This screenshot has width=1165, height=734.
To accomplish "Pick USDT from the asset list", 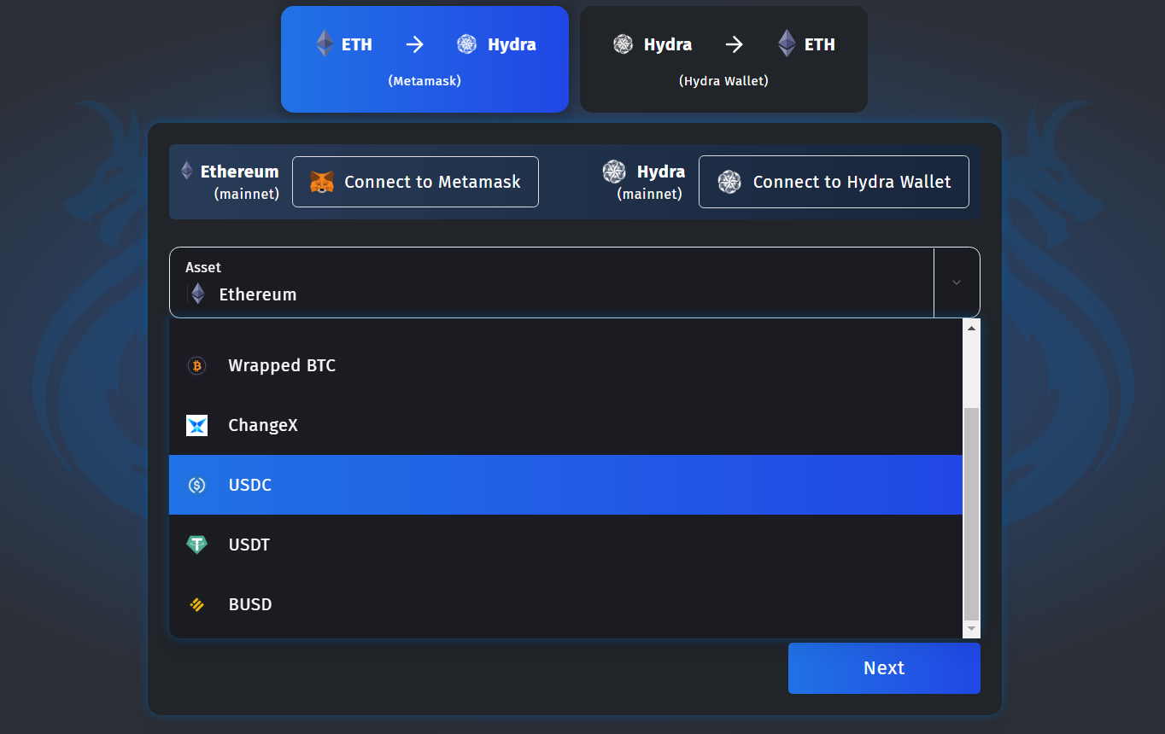I will tap(565, 545).
